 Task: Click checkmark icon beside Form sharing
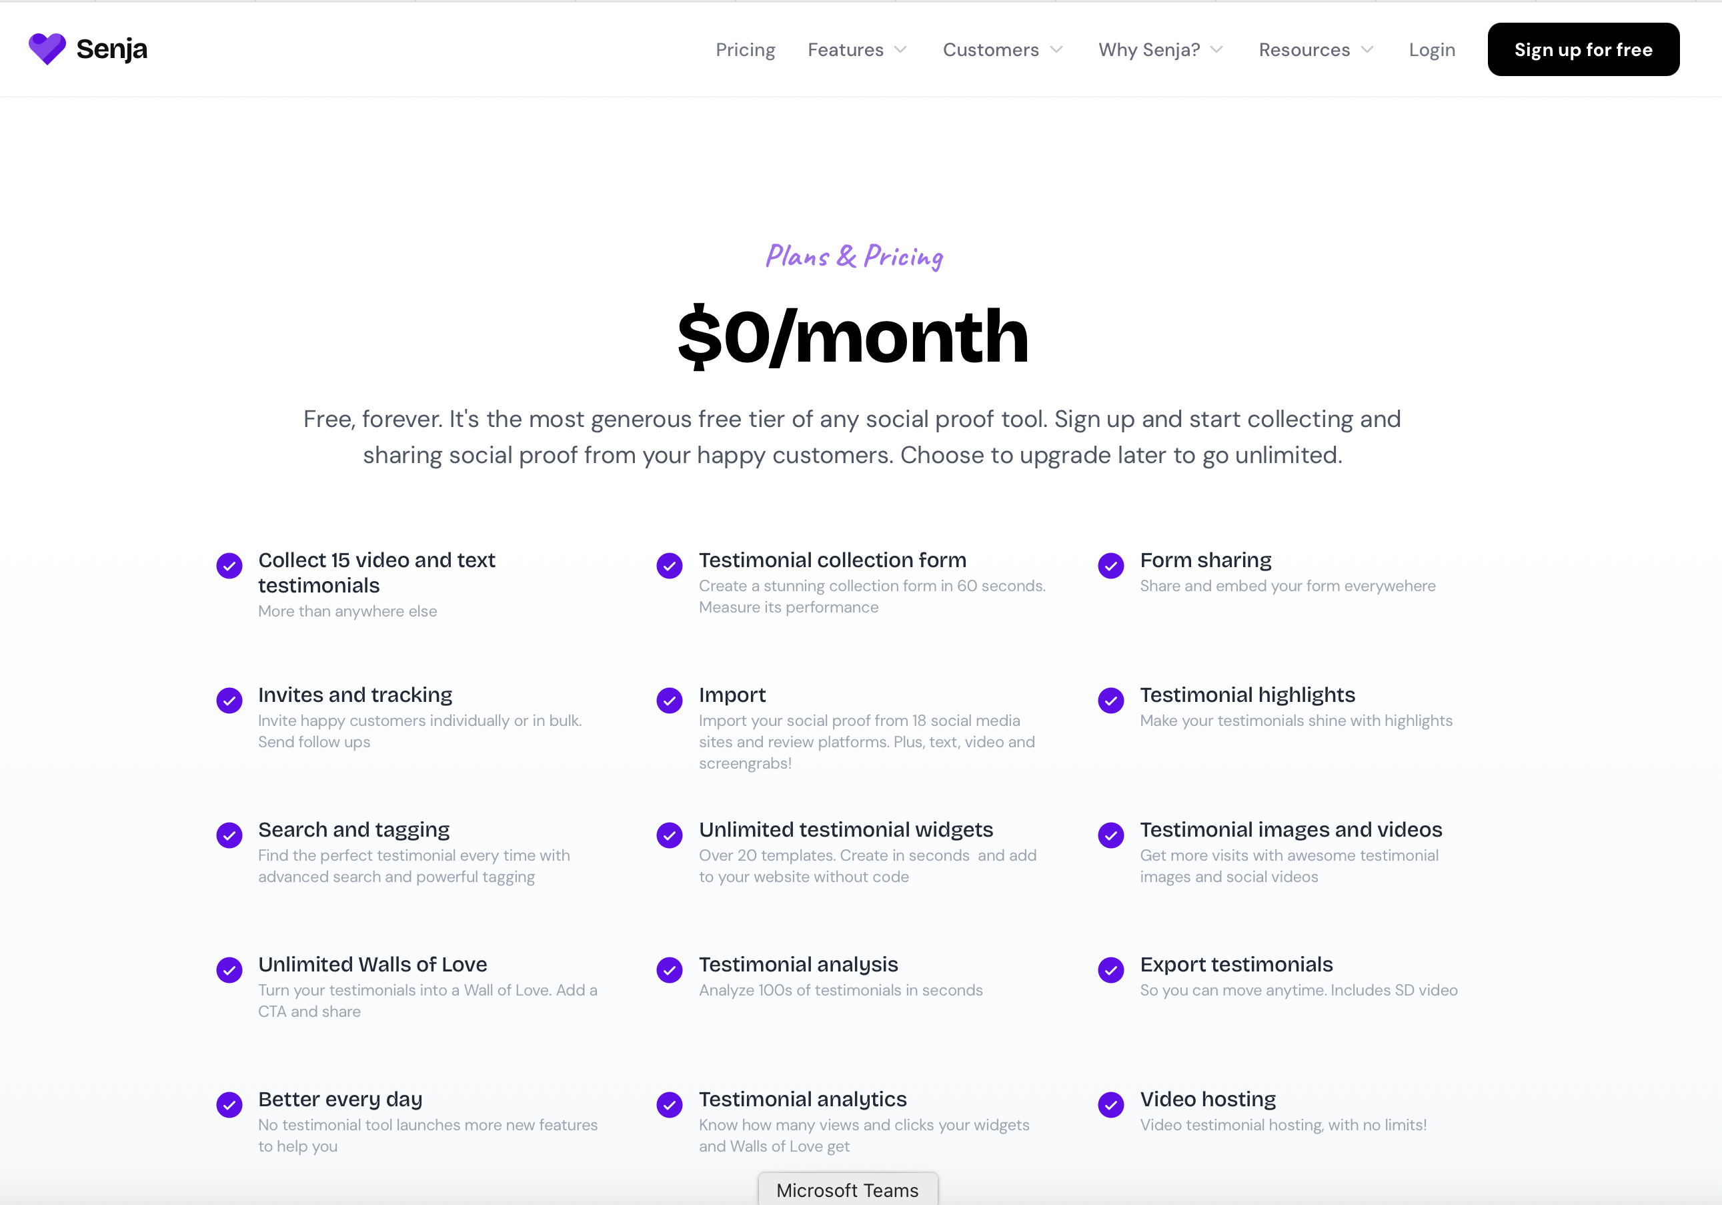click(1110, 566)
